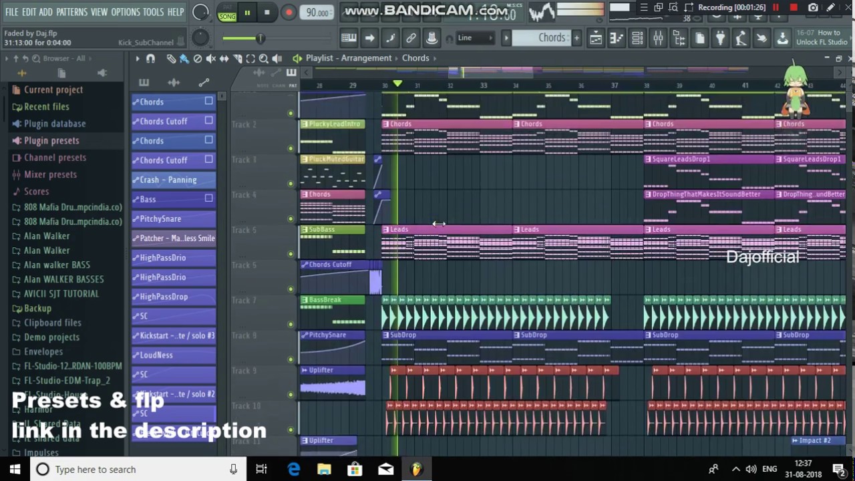Set tempo in the 90.000 field
This screenshot has width=855, height=481.
click(x=317, y=13)
